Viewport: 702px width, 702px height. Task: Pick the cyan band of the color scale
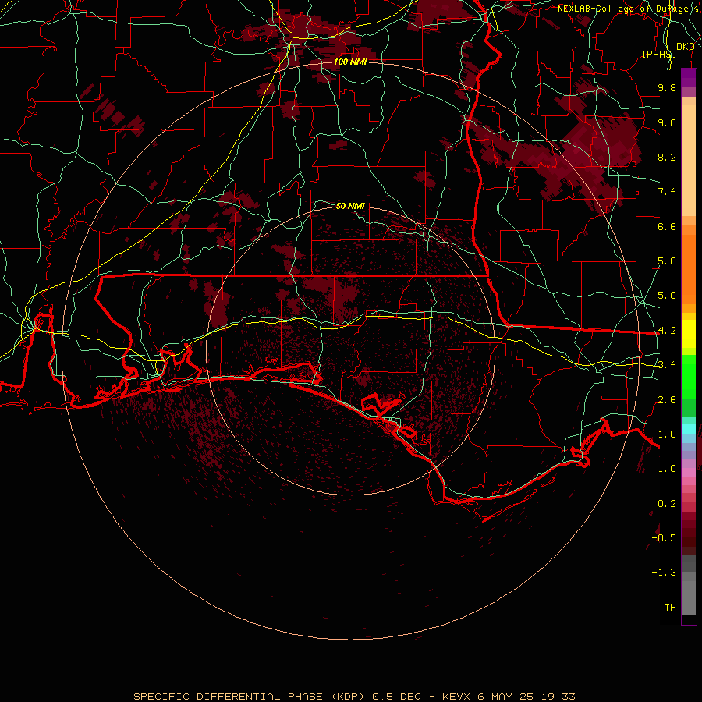tap(689, 428)
